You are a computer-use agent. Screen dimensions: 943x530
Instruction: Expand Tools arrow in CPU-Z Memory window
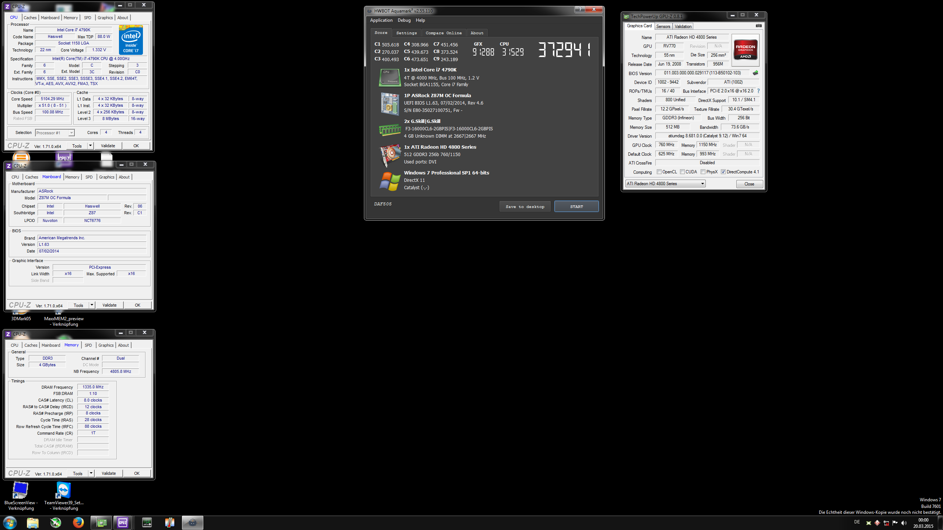pyautogui.click(x=91, y=473)
